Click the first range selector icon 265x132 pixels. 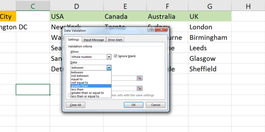tap(139, 78)
